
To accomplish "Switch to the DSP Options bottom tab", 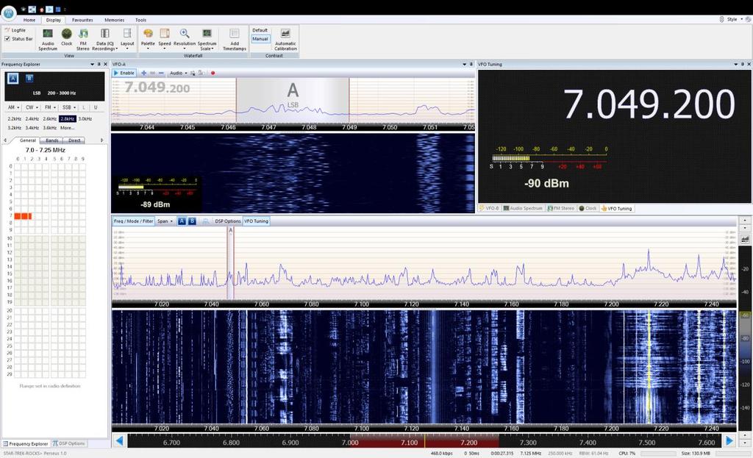I will pyautogui.click(x=68, y=443).
